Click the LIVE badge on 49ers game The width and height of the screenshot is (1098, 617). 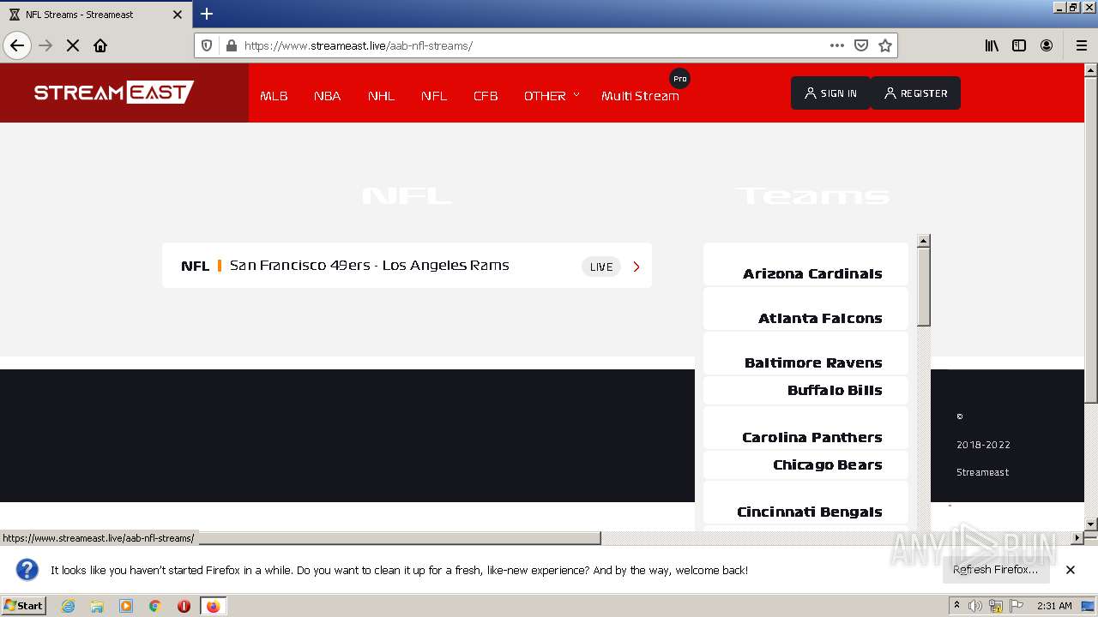[x=601, y=267]
